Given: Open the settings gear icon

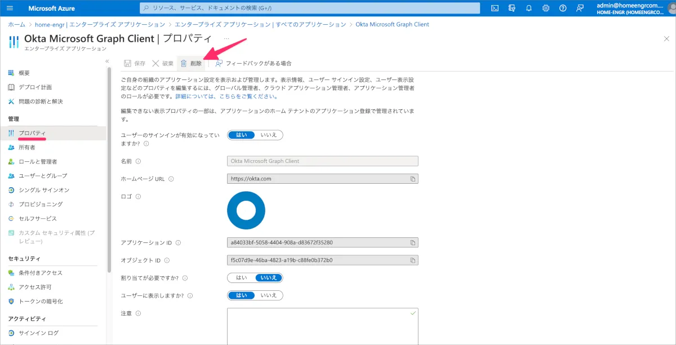Looking at the screenshot, I should pyautogui.click(x=546, y=8).
